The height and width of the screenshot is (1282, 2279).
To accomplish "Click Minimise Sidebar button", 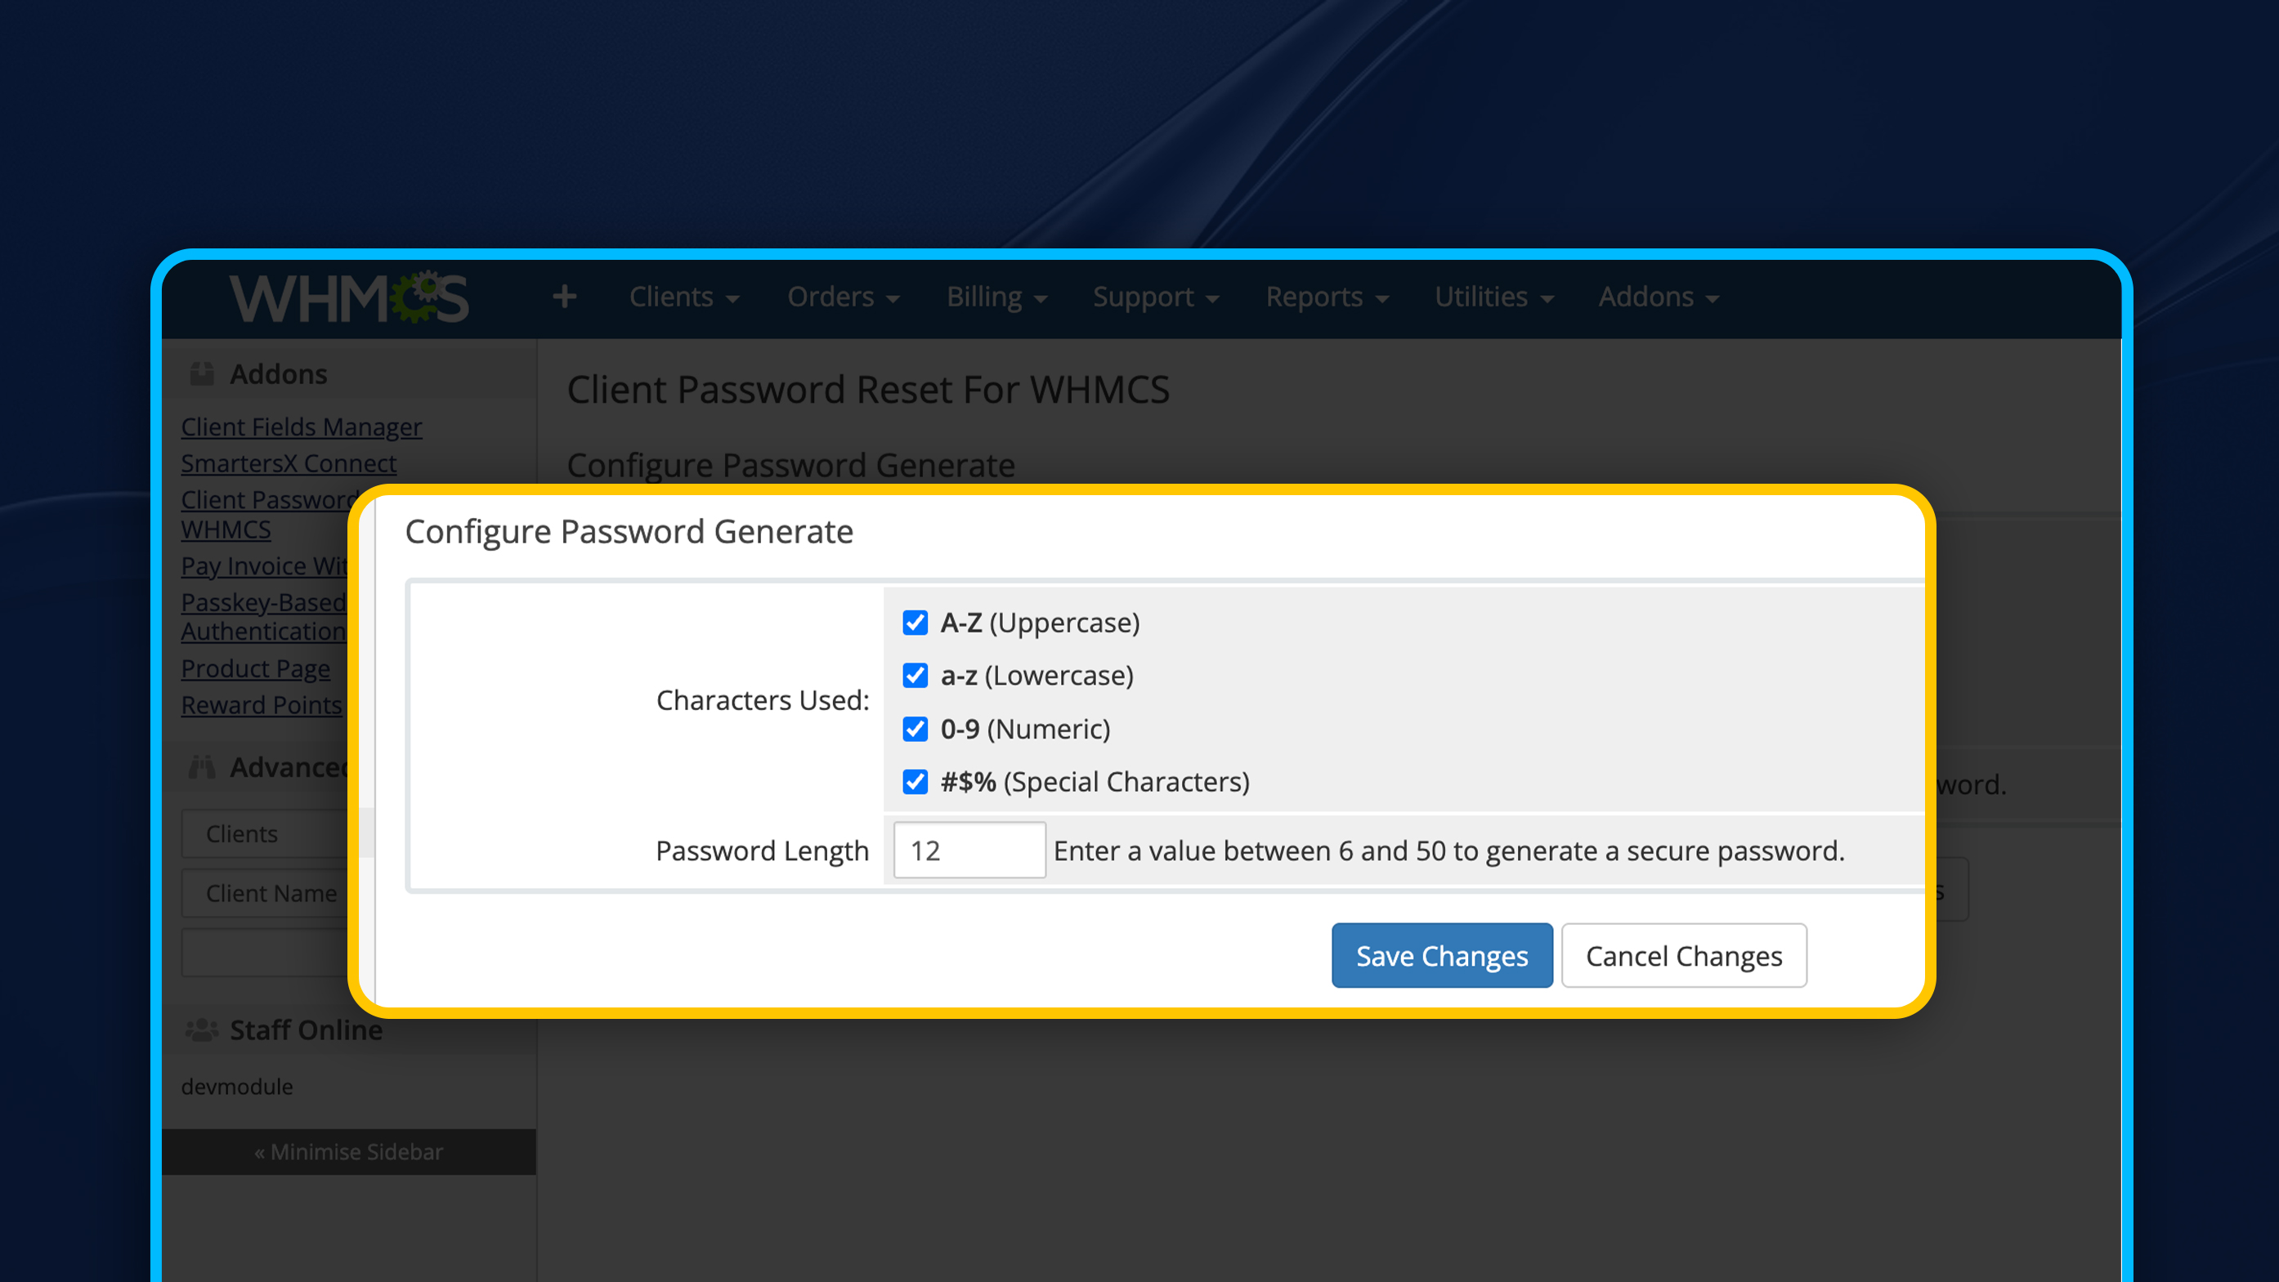I will pos(348,1152).
